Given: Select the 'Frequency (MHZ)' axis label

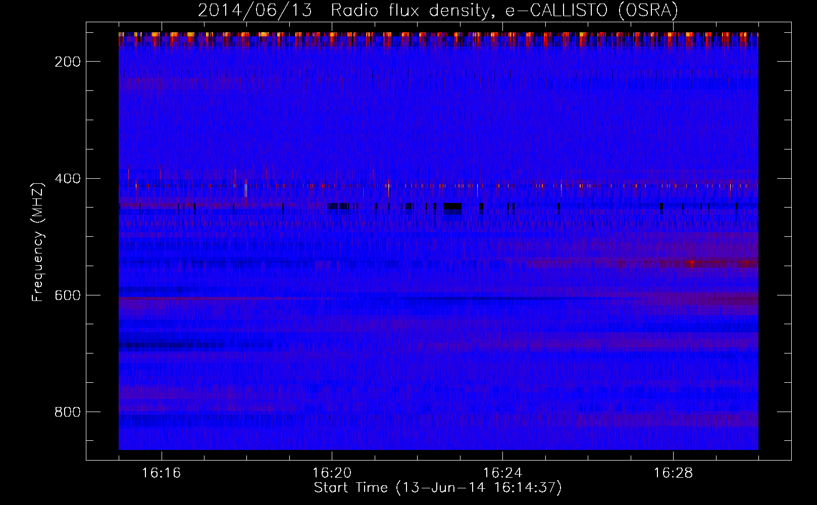Looking at the screenshot, I should click(38, 242).
